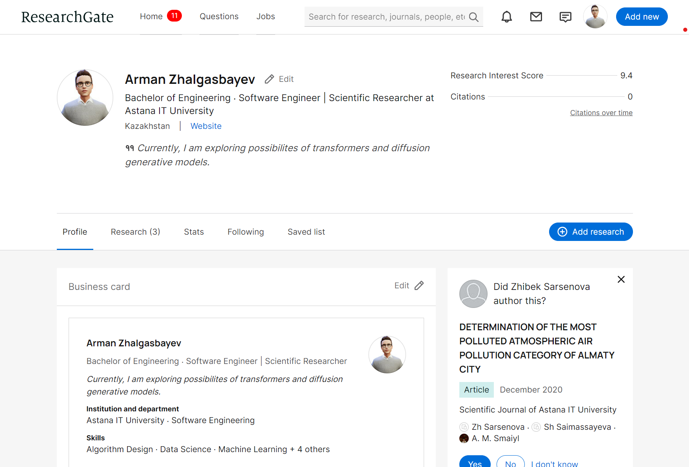Choose I don't know option
Viewport: 689px width, 467px height.
coord(554,463)
